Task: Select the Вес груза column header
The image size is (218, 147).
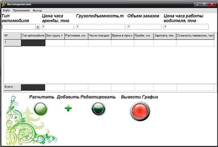Action: pyautogui.click(x=55, y=36)
